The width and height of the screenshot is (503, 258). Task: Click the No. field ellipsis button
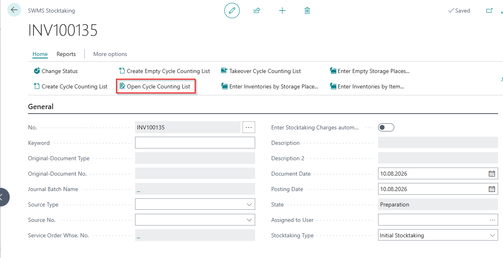pyautogui.click(x=249, y=127)
